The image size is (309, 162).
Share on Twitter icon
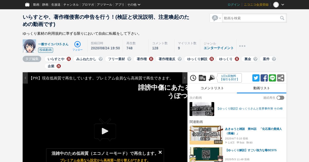point(256,78)
